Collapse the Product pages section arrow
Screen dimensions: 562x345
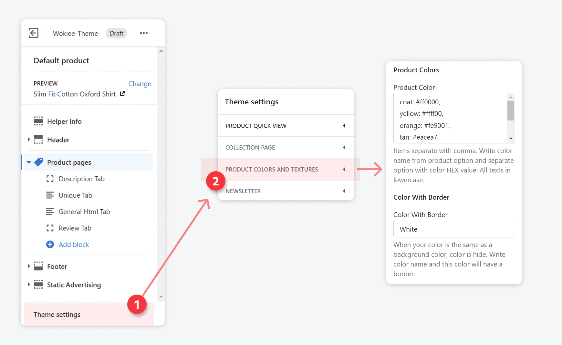[x=29, y=162]
